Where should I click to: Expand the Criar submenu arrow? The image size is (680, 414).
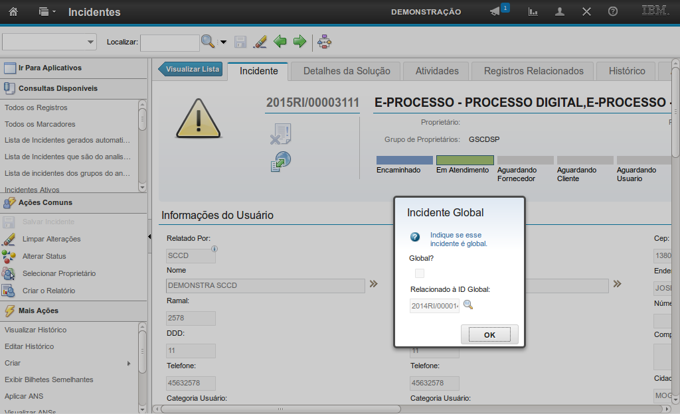(129, 363)
